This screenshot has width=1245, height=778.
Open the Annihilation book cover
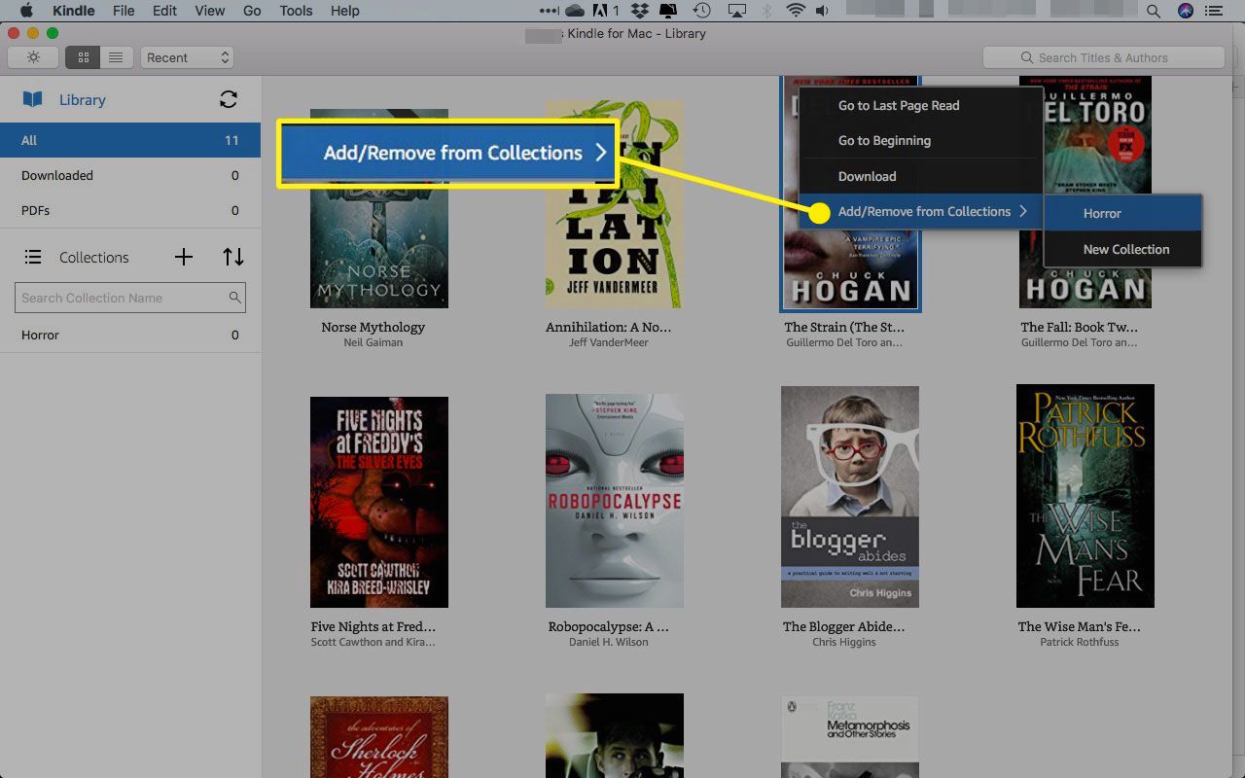tap(615, 204)
